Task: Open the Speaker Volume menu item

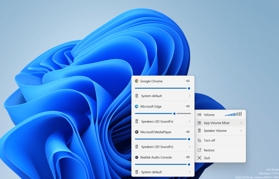Action: point(220,130)
